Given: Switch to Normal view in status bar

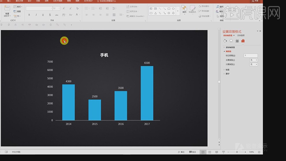Looking at the screenshot, I should pyautogui.click(x=203, y=152).
